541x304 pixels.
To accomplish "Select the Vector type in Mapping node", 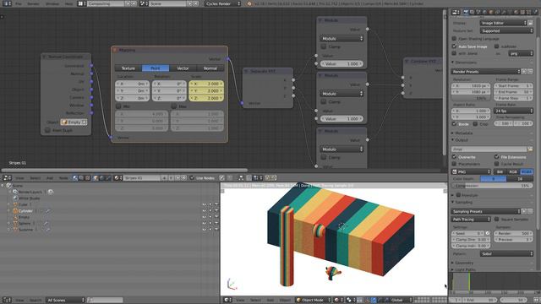I will coord(183,68).
